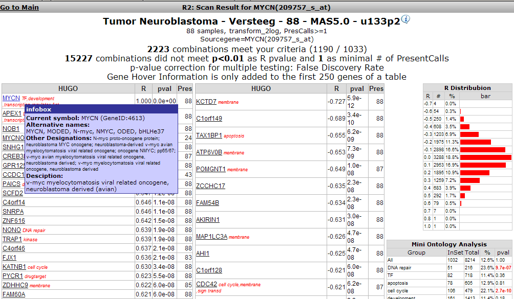The height and width of the screenshot is (299, 514).
Task: Click the pval column header
Action: (164, 88)
